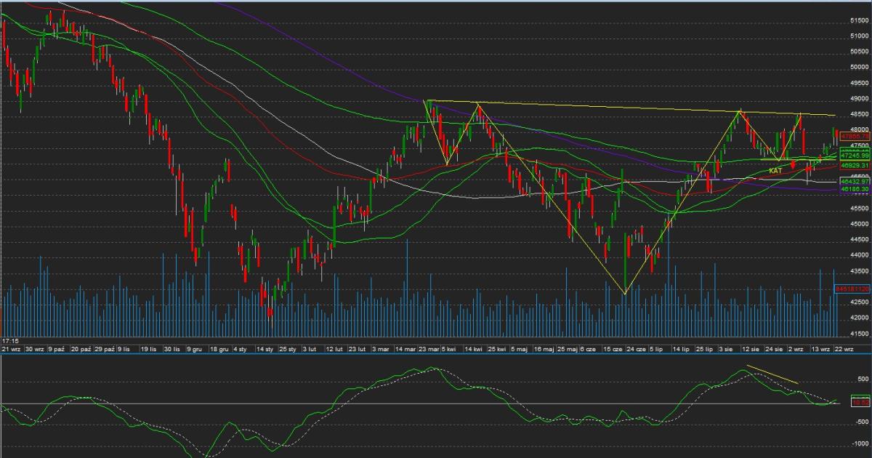This screenshot has height=458, width=872.
Task: Select the '21 wrz' date on time axis
Action: tap(11, 350)
